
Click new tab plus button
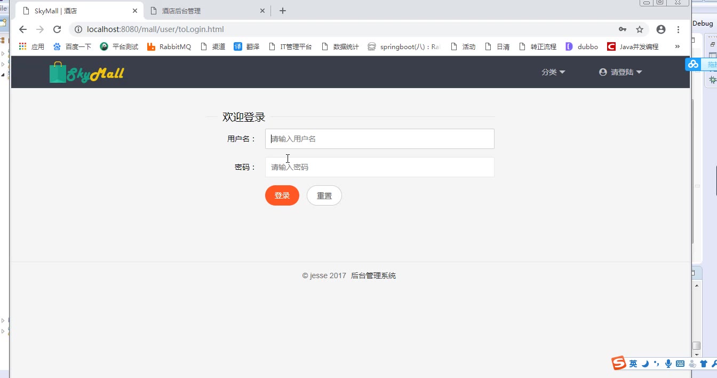(x=283, y=11)
